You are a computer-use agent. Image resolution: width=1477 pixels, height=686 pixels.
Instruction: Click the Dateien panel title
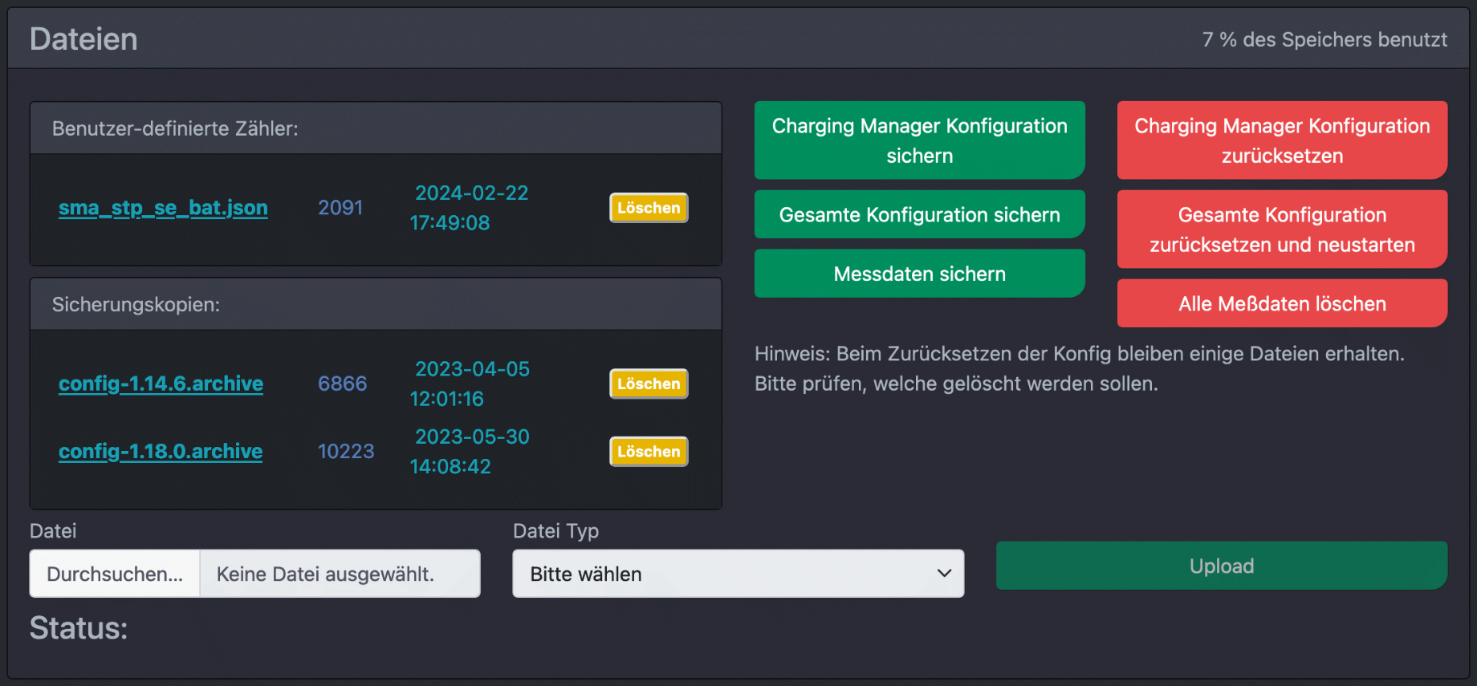(x=83, y=39)
